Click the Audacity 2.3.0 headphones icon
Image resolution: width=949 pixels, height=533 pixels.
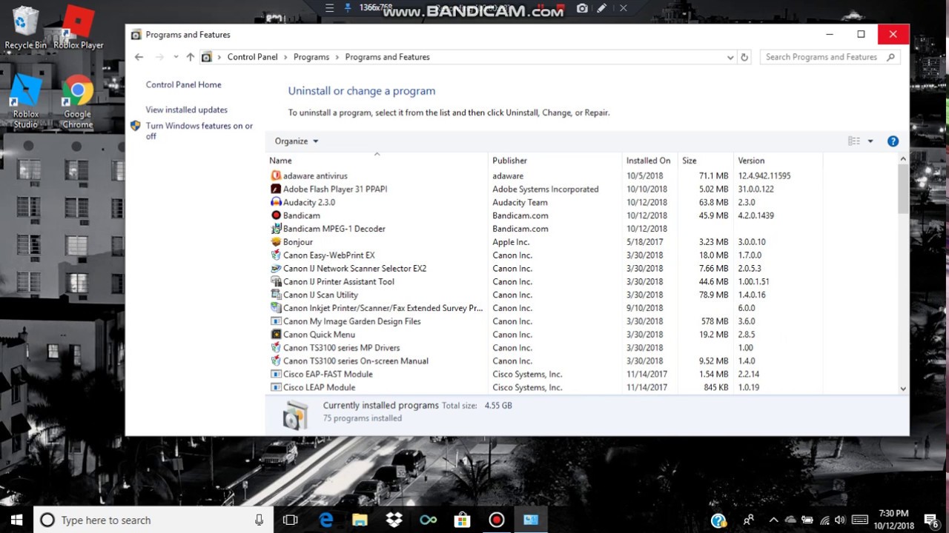pyautogui.click(x=276, y=203)
